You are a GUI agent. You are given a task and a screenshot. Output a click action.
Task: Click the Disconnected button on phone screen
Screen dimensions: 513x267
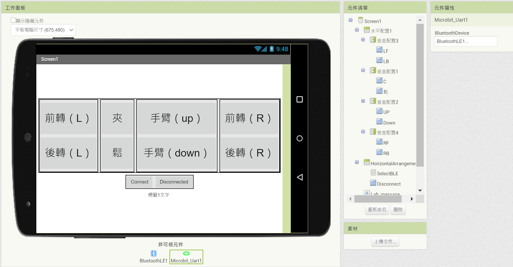pyautogui.click(x=174, y=182)
